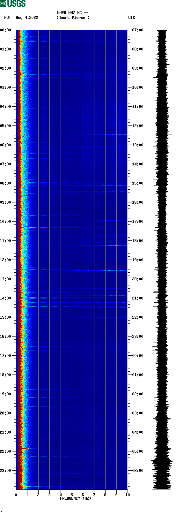Click the PDT timezone label
This screenshot has width=176, height=515.
click(x=8, y=18)
